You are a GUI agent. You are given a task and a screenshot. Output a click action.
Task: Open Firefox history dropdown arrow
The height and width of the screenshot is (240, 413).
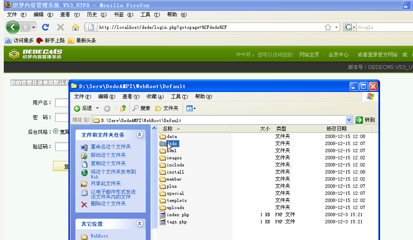click(33, 27)
